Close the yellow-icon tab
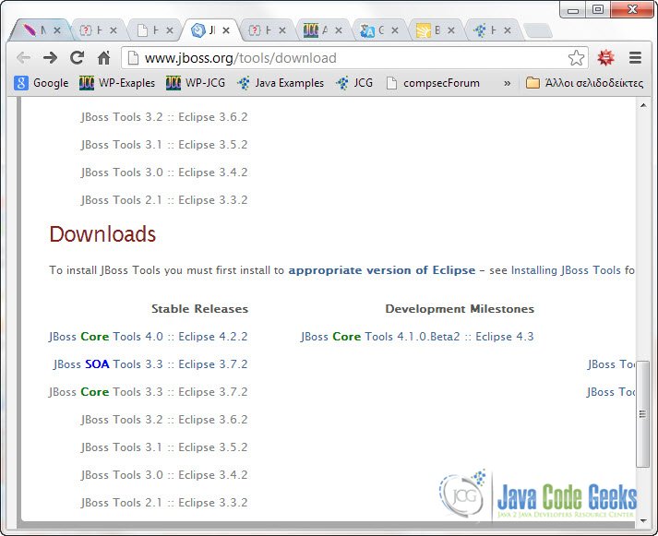Screen dimensions: 658x536 451,30
